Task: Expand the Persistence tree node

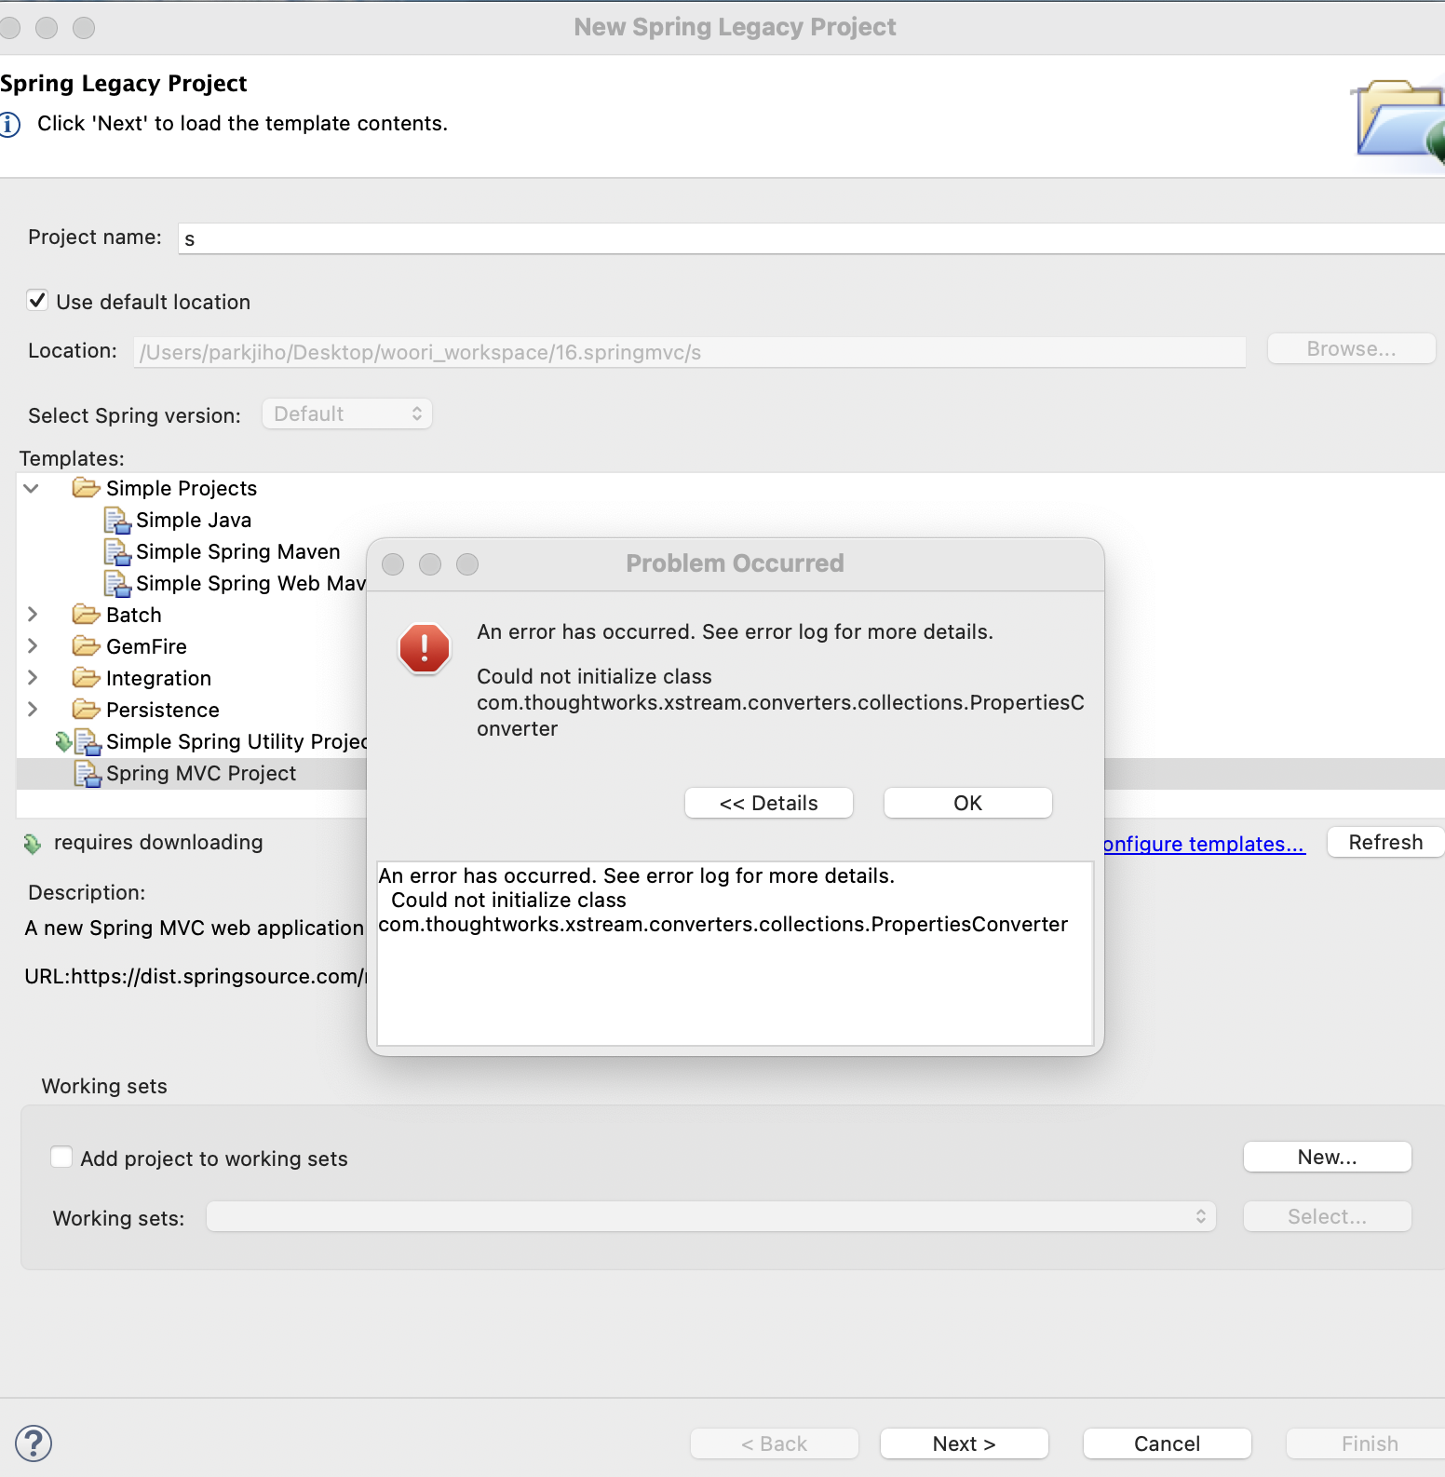Action: point(33,709)
